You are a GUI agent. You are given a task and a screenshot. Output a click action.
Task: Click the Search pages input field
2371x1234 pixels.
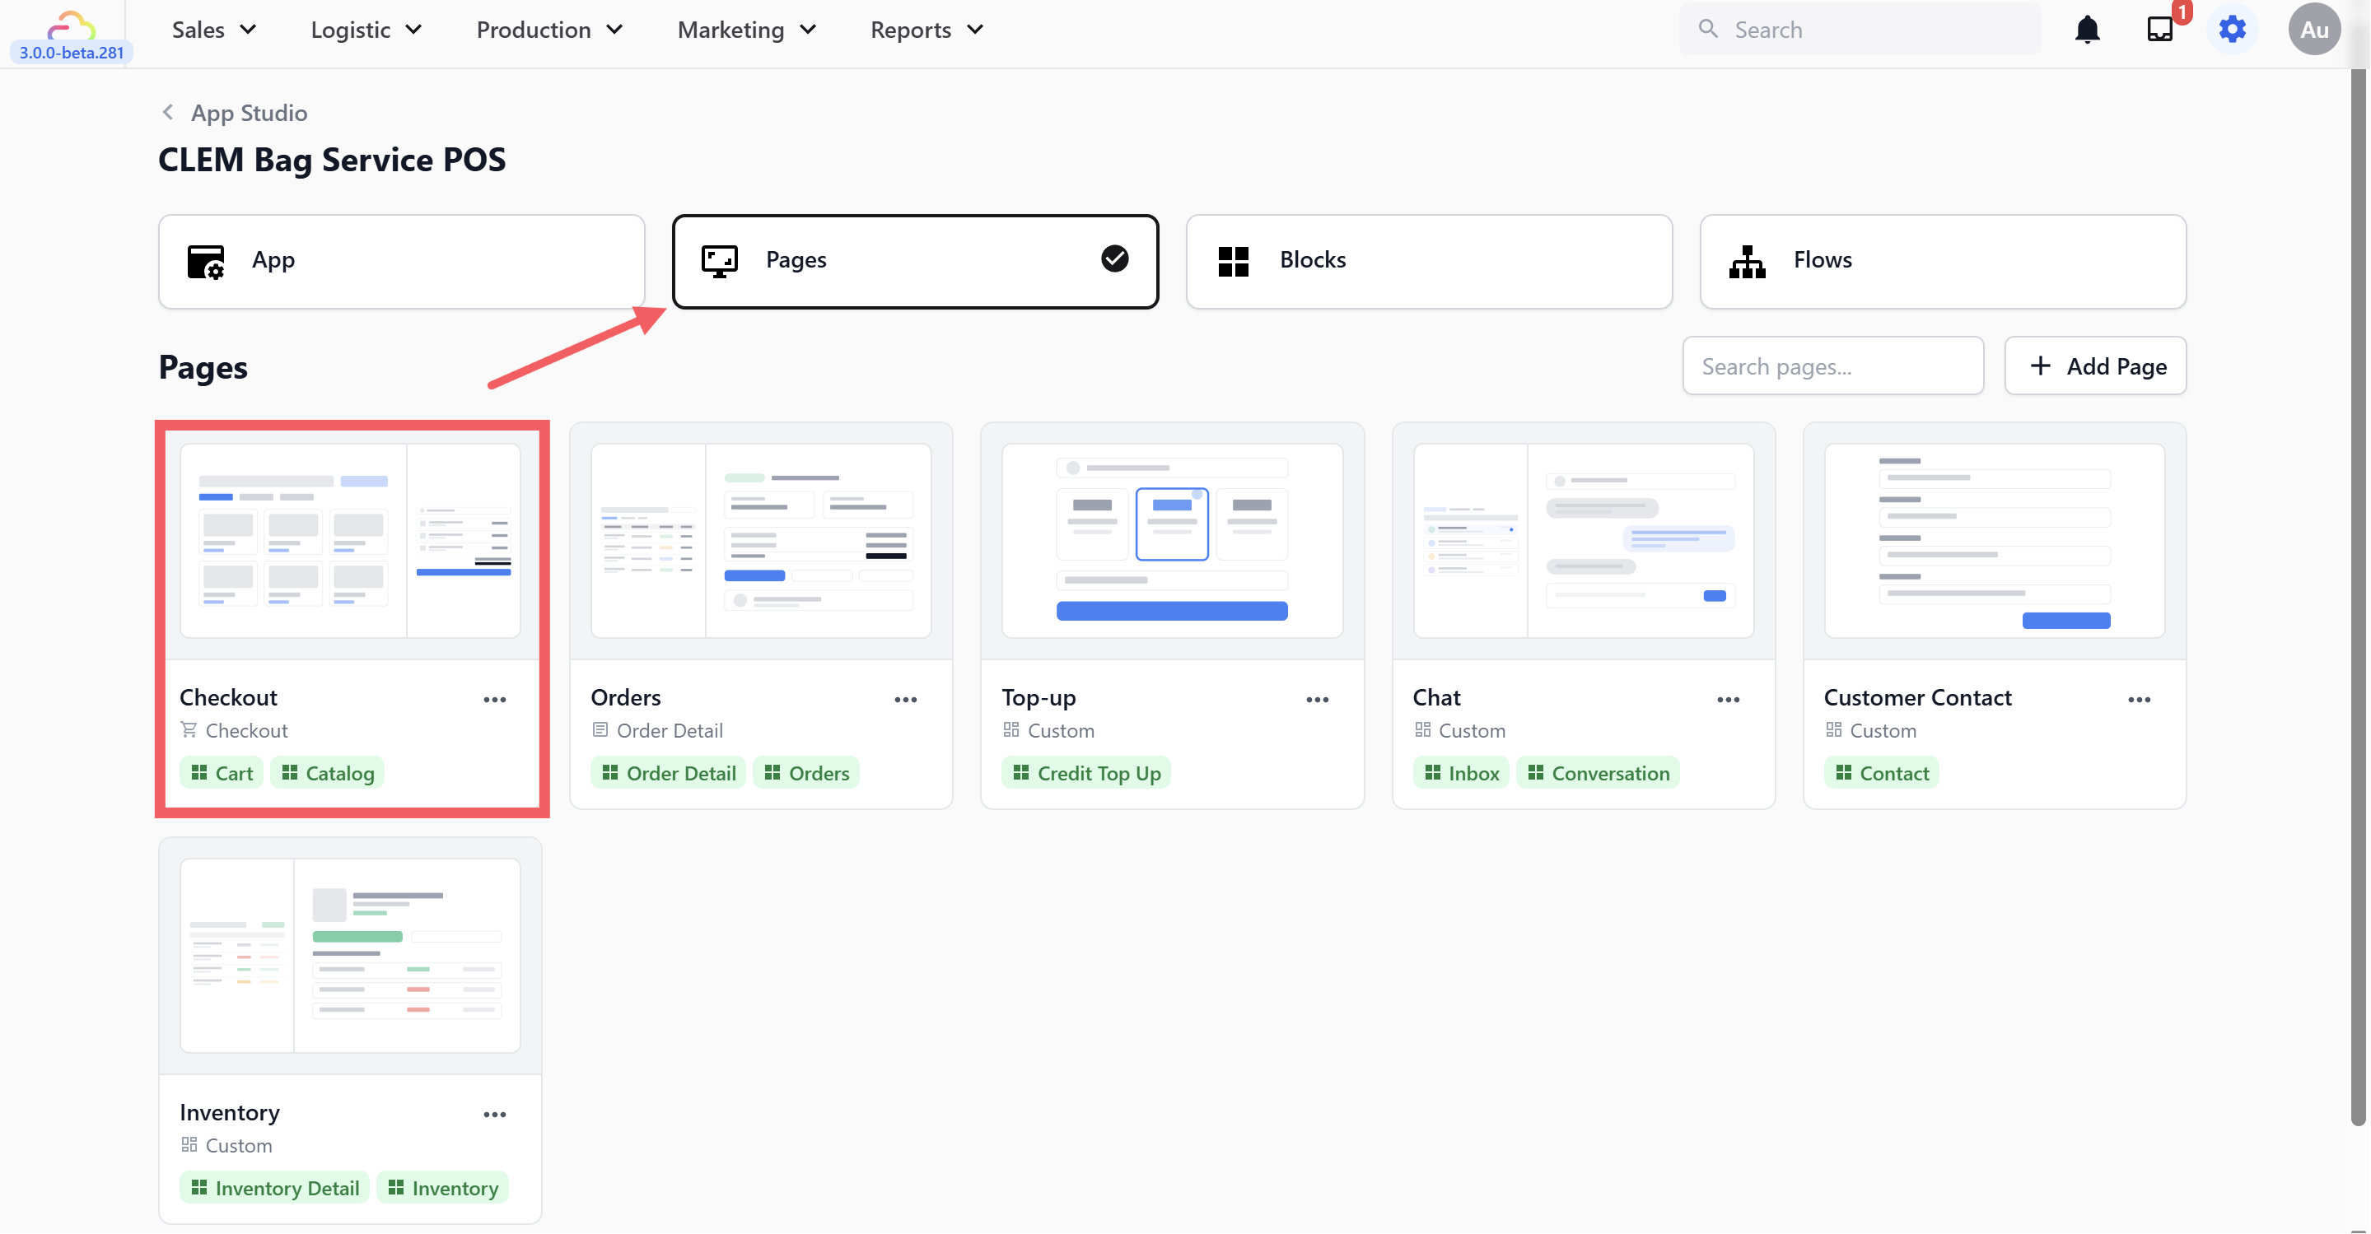1832,366
